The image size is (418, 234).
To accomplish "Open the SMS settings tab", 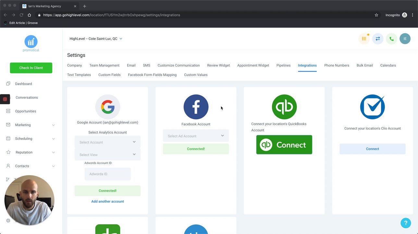I will (x=146, y=65).
